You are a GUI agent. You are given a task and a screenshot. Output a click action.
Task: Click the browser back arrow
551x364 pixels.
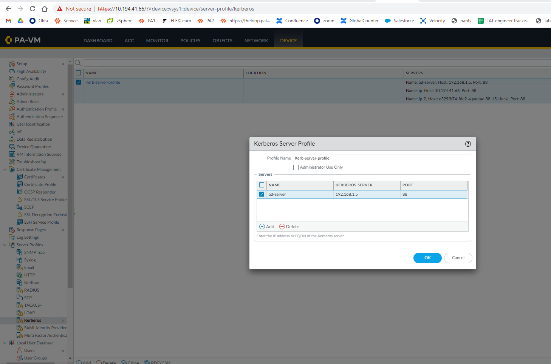coord(8,9)
